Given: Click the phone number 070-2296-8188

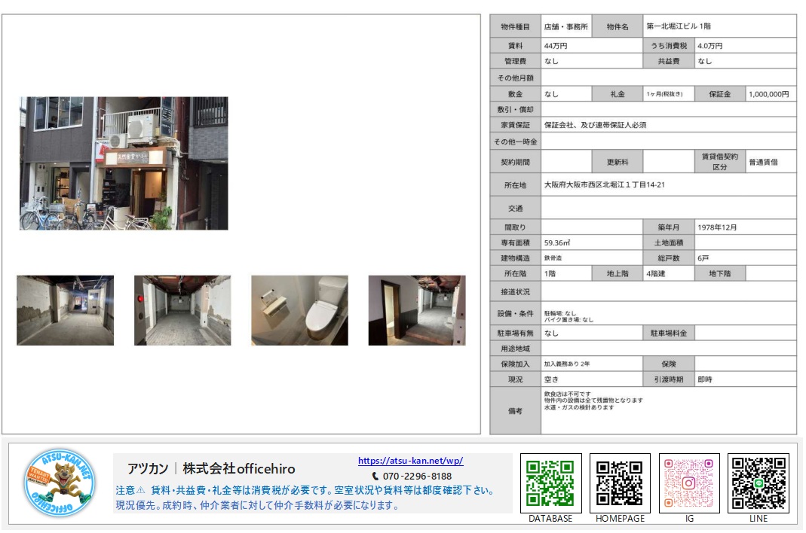Looking at the screenshot, I should (x=417, y=476).
